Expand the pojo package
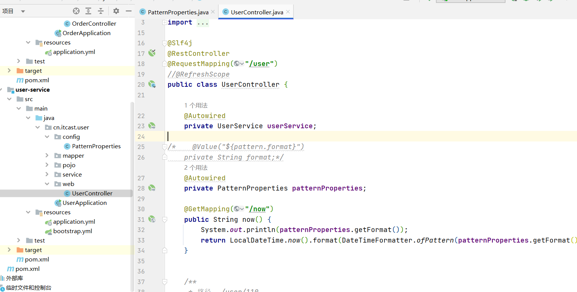Screen dimensions: 577x292 (47, 165)
